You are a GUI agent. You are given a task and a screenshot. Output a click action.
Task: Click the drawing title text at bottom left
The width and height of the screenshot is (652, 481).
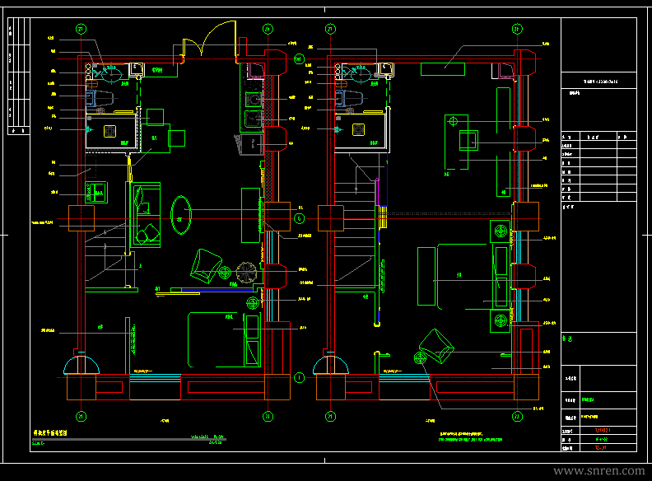50,433
